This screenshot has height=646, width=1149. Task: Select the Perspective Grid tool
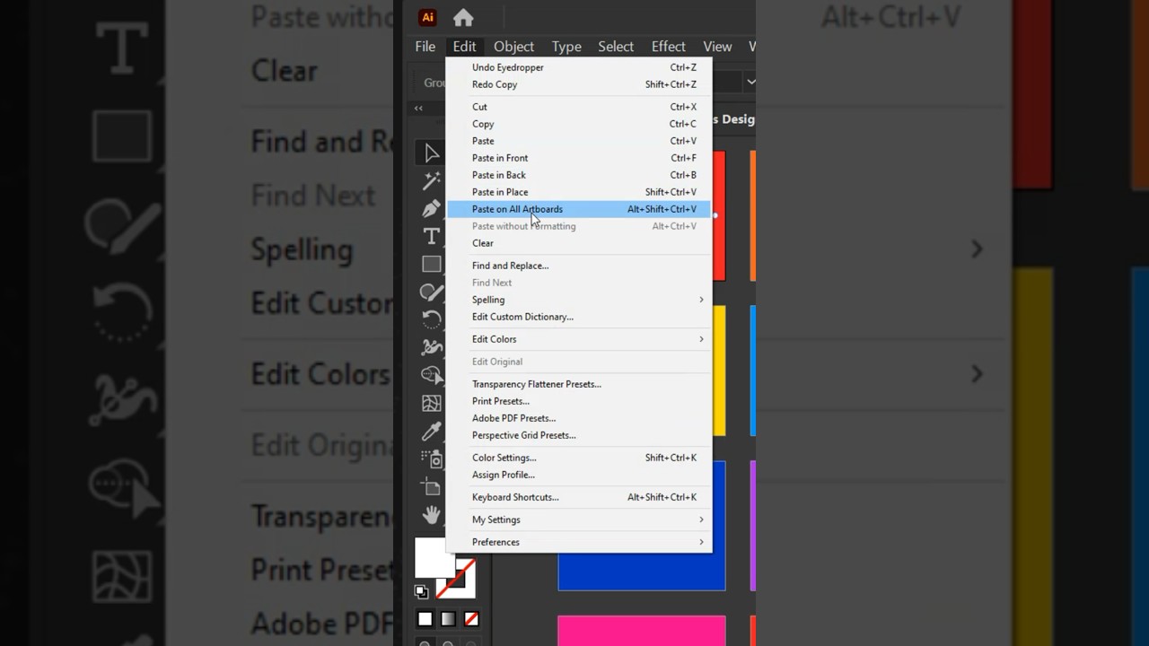pyautogui.click(x=432, y=404)
